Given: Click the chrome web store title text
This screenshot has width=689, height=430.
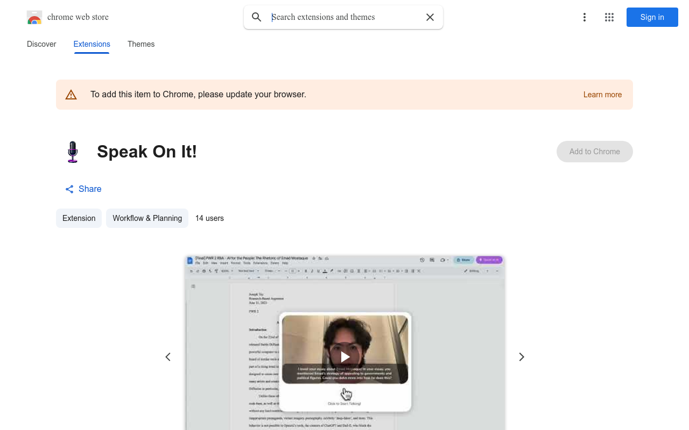Looking at the screenshot, I should pyautogui.click(x=78, y=17).
